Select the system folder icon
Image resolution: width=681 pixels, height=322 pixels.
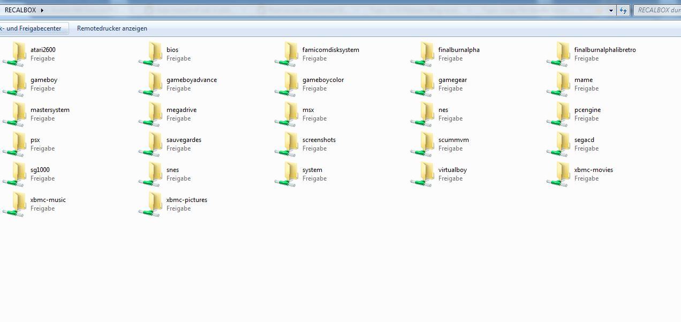tap(286, 174)
